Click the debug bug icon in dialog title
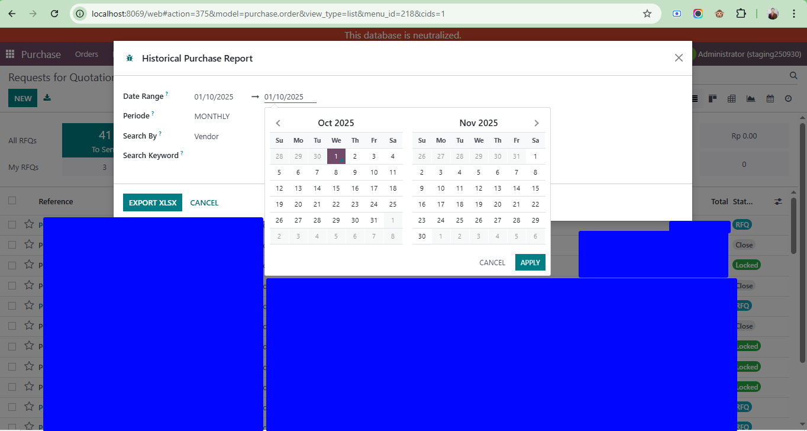The image size is (807, 431). [x=129, y=58]
